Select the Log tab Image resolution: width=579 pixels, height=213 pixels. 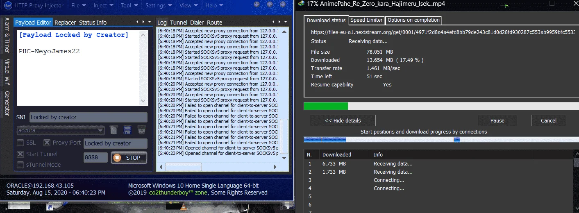pos(162,23)
